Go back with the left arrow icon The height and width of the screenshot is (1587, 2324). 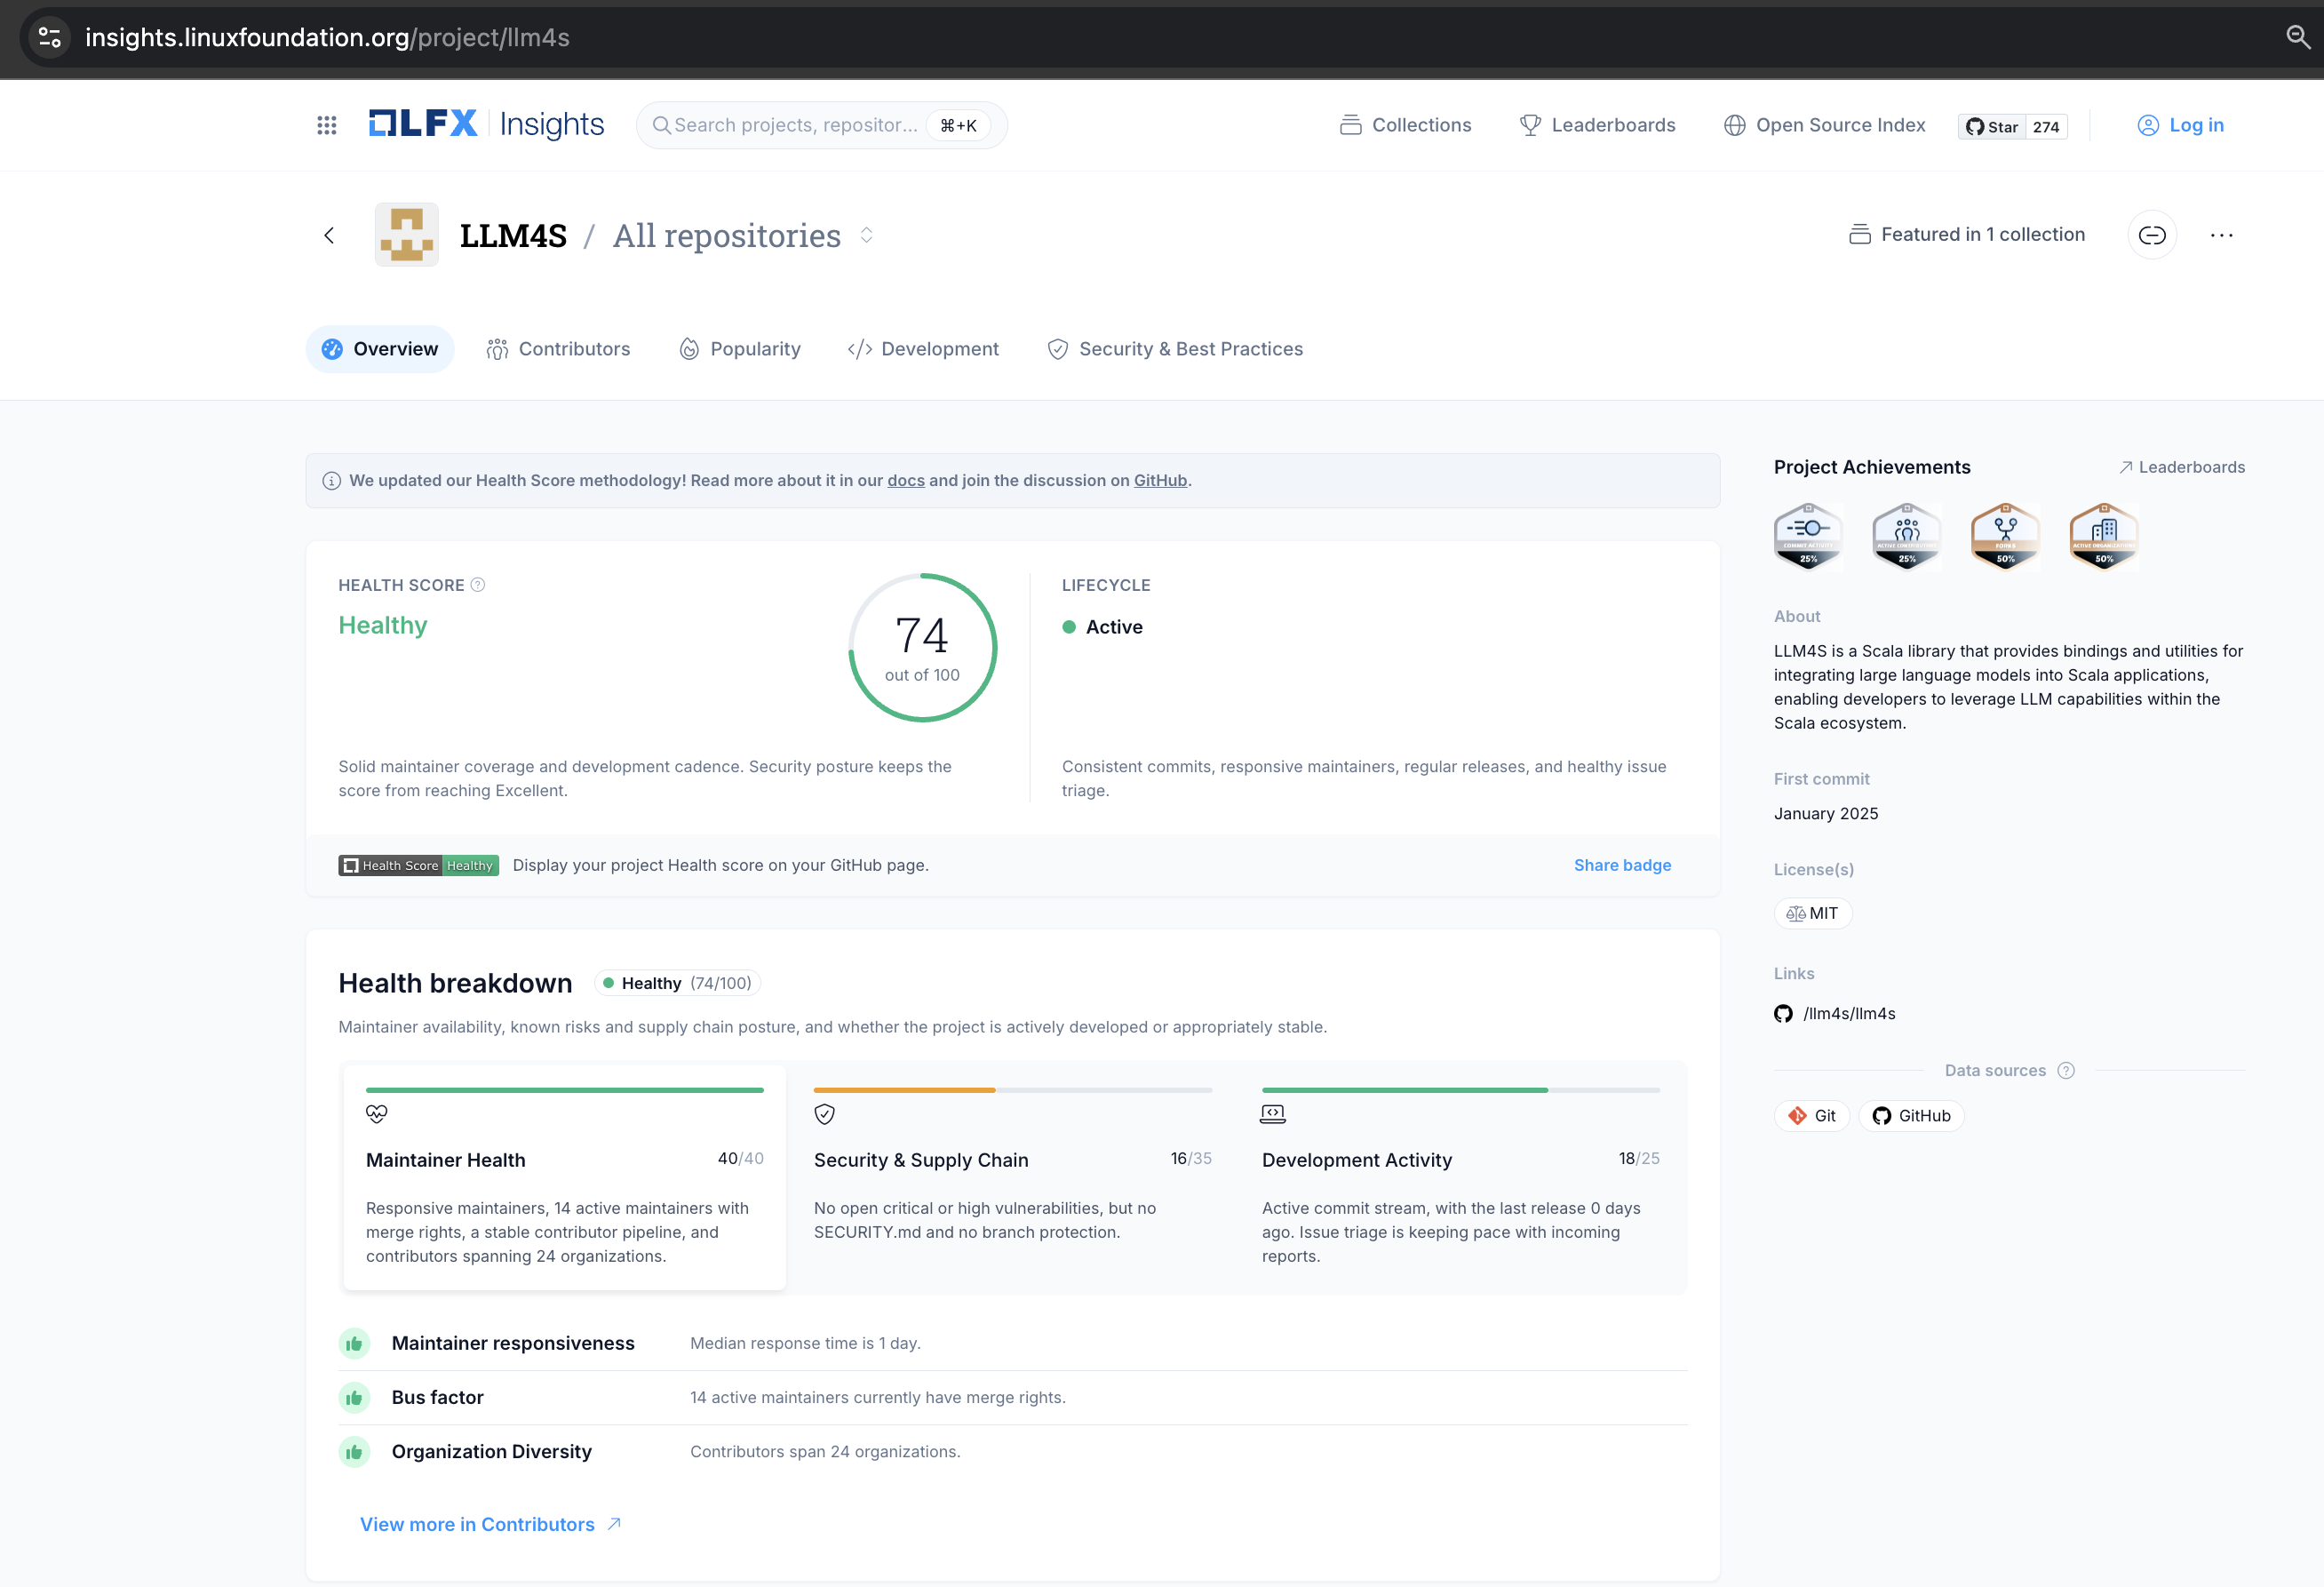[x=329, y=235]
